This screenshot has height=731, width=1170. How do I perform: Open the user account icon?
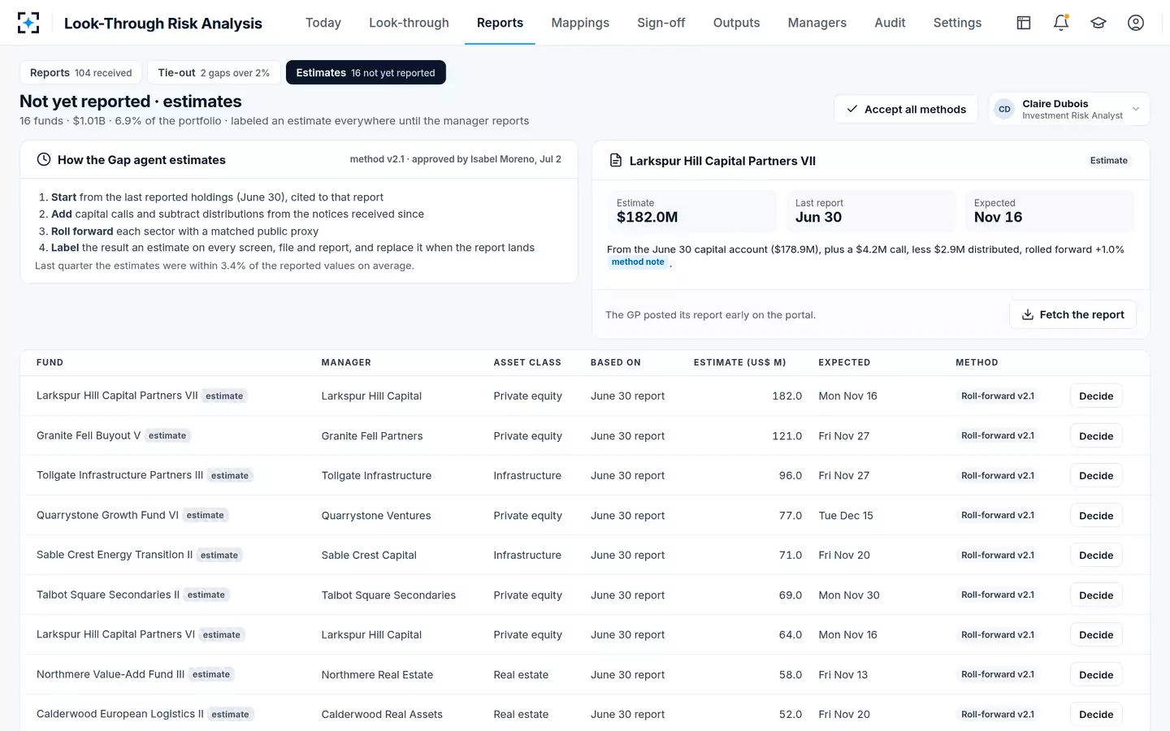[x=1136, y=23]
